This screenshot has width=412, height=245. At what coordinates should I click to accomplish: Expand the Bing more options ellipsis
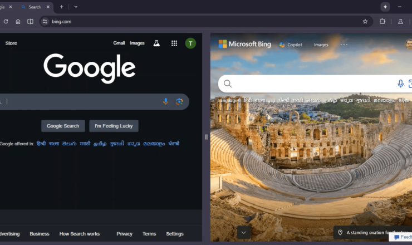[x=344, y=45]
